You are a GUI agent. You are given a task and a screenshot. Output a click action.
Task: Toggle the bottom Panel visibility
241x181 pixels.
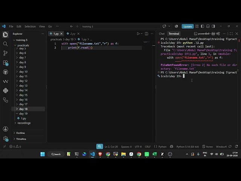coord(208,26)
